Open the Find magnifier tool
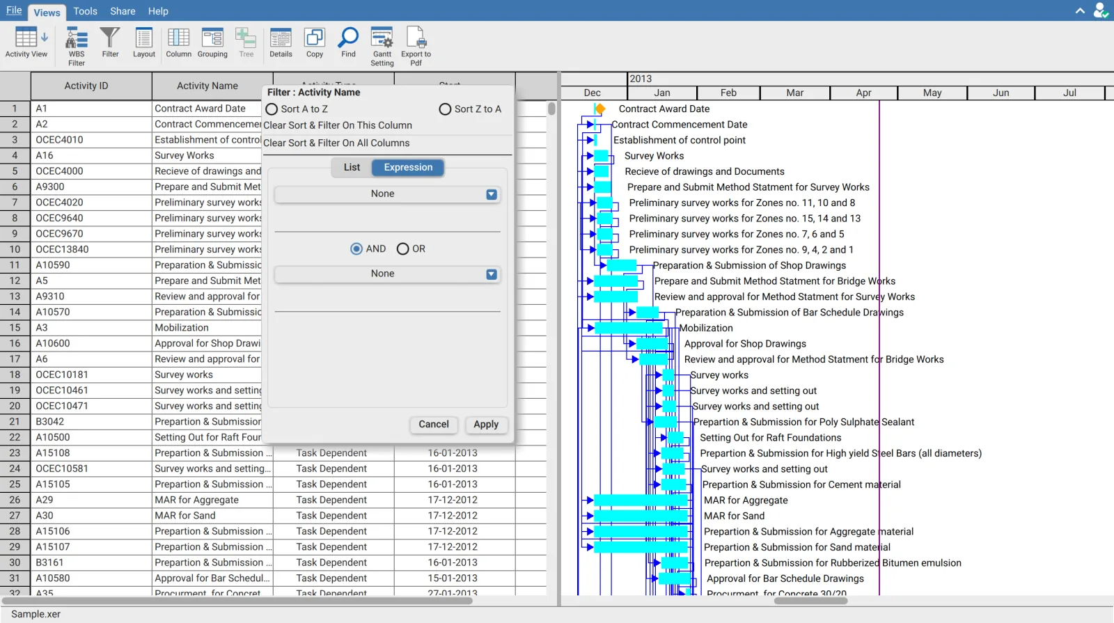The height and width of the screenshot is (623, 1114). (x=348, y=42)
